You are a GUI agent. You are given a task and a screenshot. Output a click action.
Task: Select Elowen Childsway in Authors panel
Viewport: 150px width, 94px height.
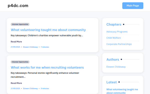(116, 67)
